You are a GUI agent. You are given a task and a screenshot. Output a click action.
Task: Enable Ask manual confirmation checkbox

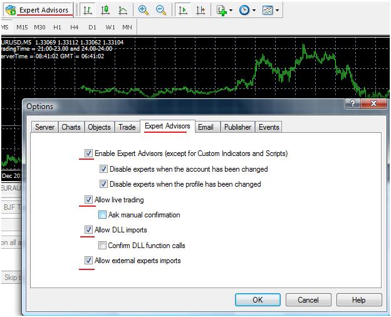[x=103, y=215]
